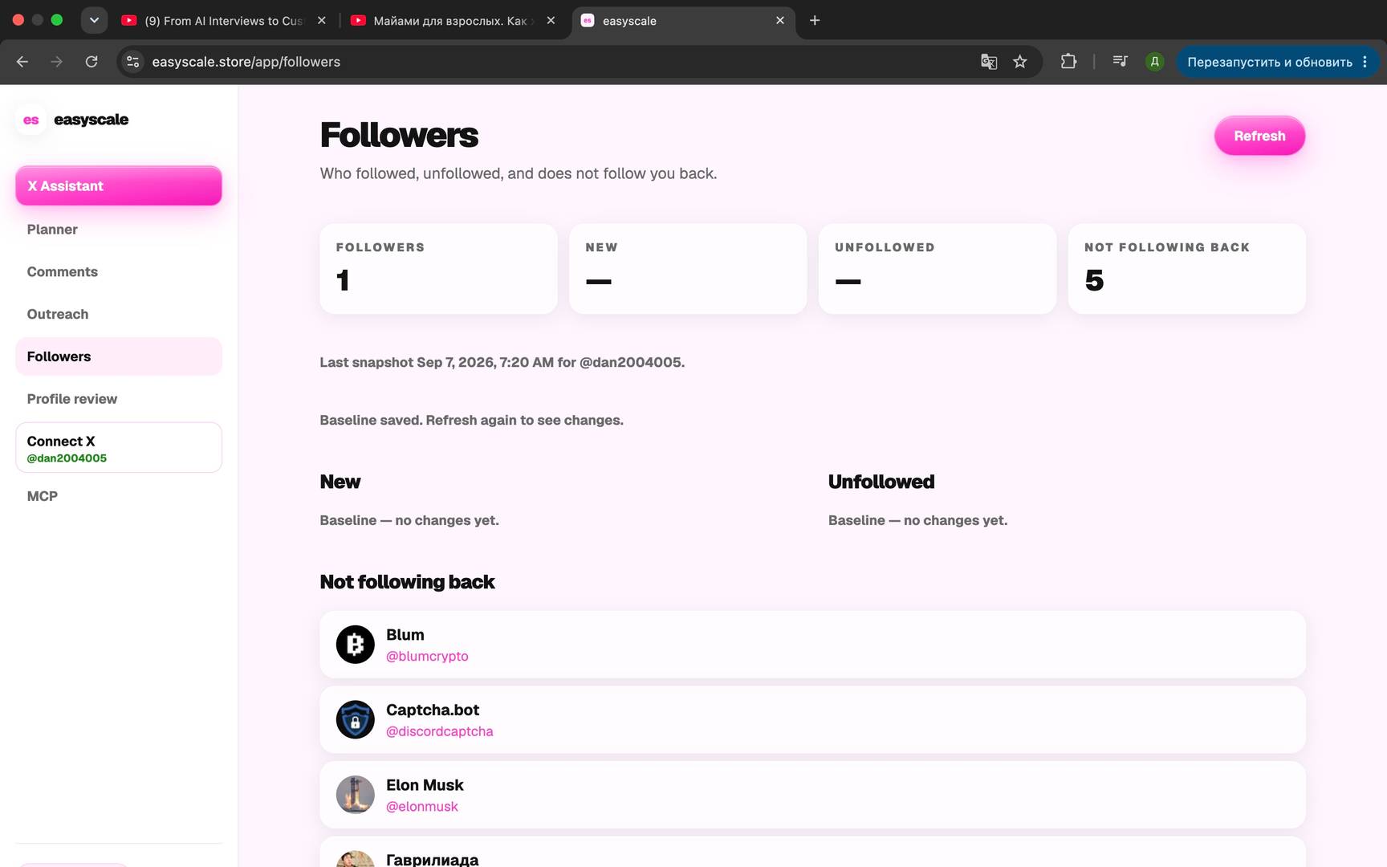The image size is (1387, 867).
Task: Click the Blum avatar icon
Action: [355, 645]
